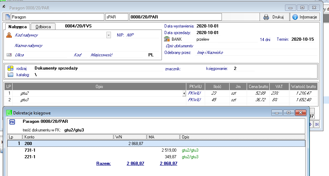Click the address card icon next to Ulica
329x176 pixels.
(9, 55)
